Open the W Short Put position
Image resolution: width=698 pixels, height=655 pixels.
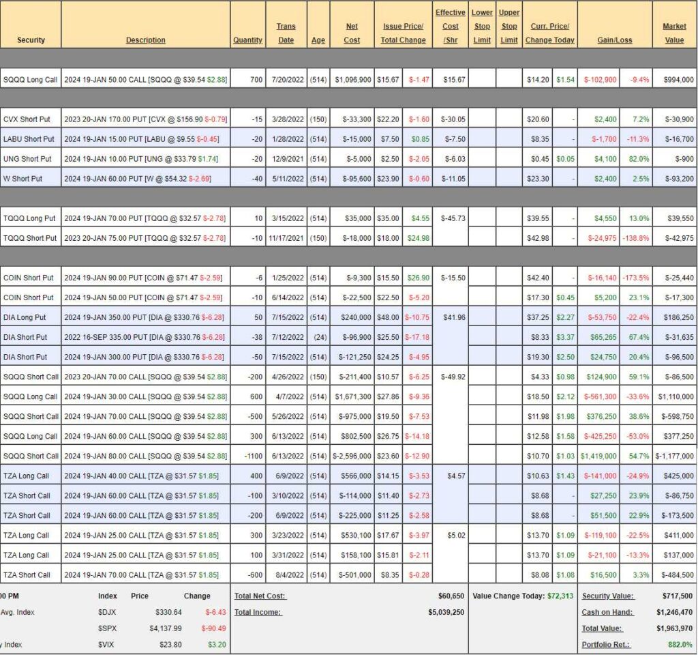point(31,179)
